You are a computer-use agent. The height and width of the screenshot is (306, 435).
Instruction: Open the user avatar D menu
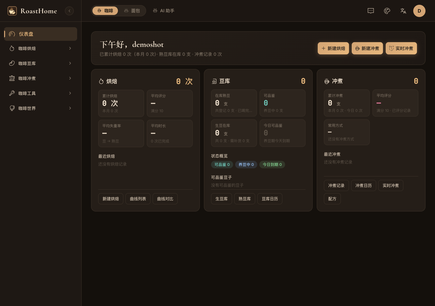(x=419, y=11)
